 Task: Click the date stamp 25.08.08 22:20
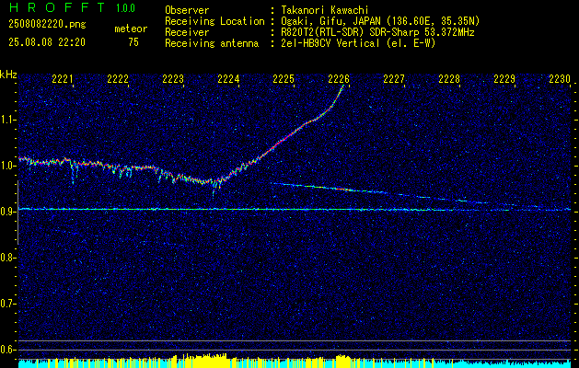tap(47, 42)
